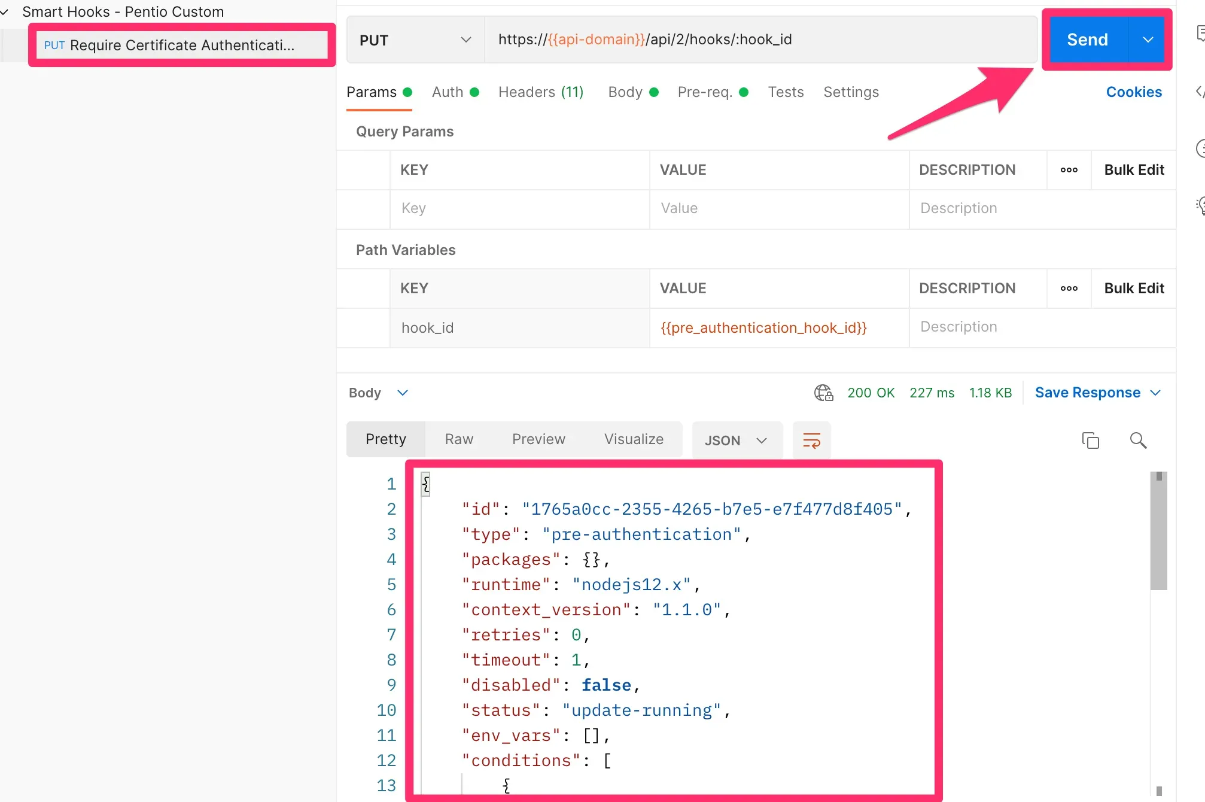1205x802 pixels.
Task: Click the copy response icon
Action: pyautogui.click(x=1090, y=441)
